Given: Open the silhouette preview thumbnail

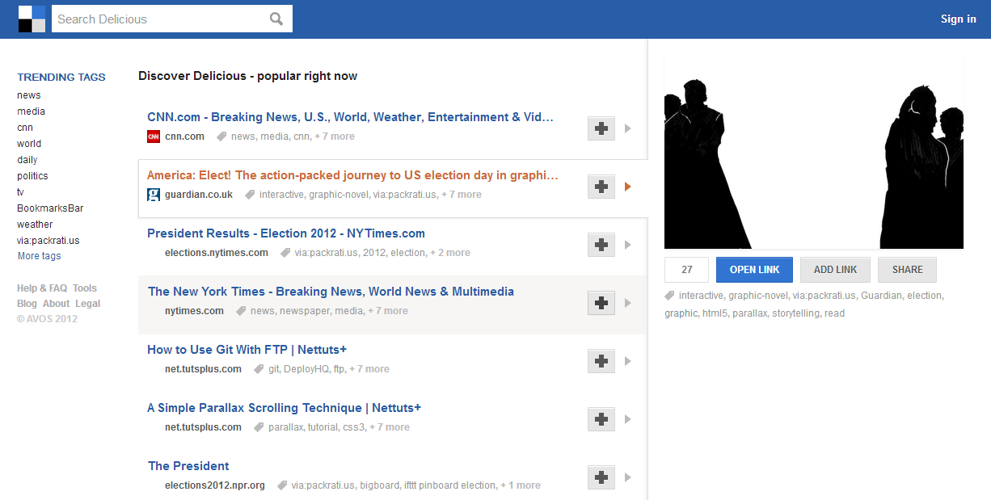Looking at the screenshot, I should (814, 153).
